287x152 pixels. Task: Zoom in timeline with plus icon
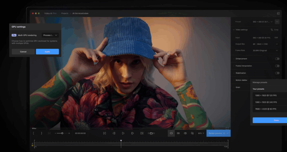click(69, 133)
